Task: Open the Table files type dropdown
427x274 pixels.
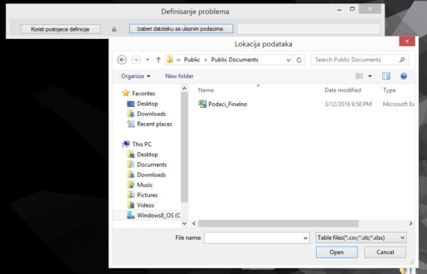Action: point(361,238)
